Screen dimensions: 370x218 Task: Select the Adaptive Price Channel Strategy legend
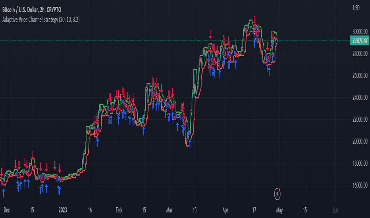pos(41,20)
